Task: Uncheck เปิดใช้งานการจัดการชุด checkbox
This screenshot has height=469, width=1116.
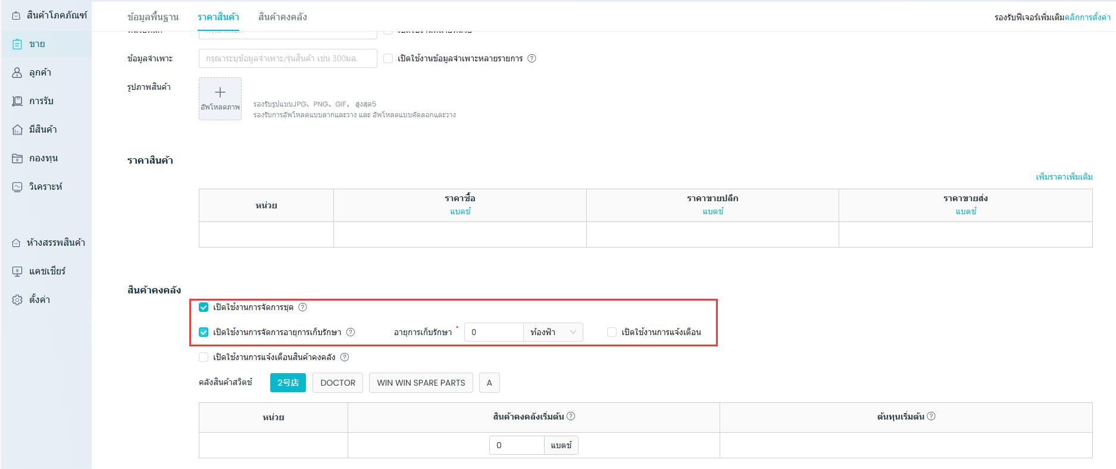Action: [204, 307]
